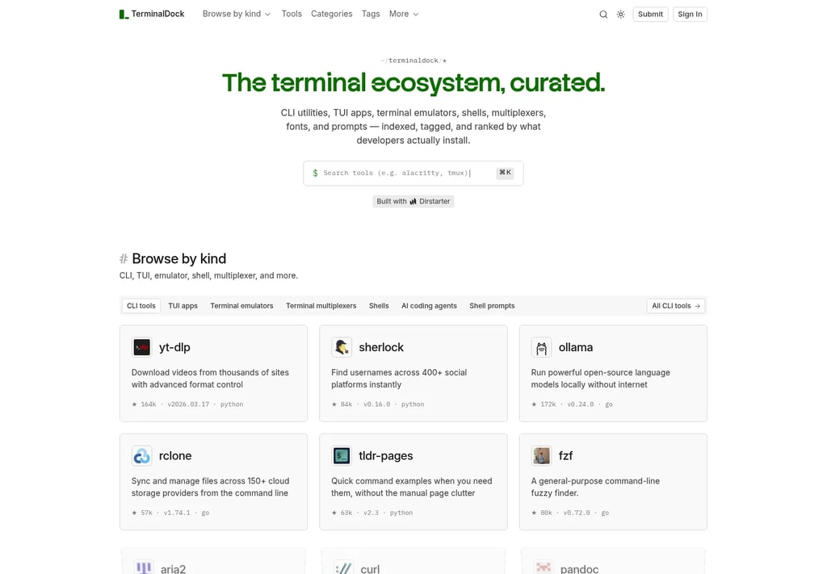
Task: Open the tldr-pages title link
Action: click(385, 456)
